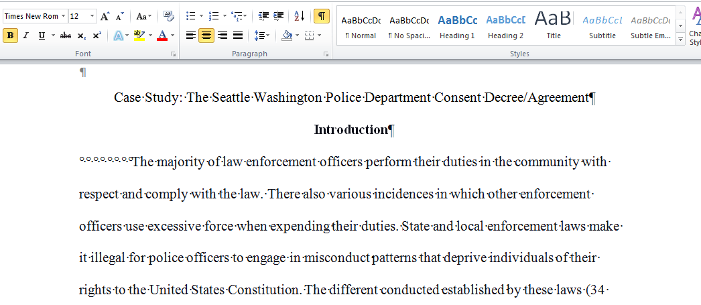Align text right
Image resolution: width=701 pixels, height=305 pixels.
pos(222,36)
